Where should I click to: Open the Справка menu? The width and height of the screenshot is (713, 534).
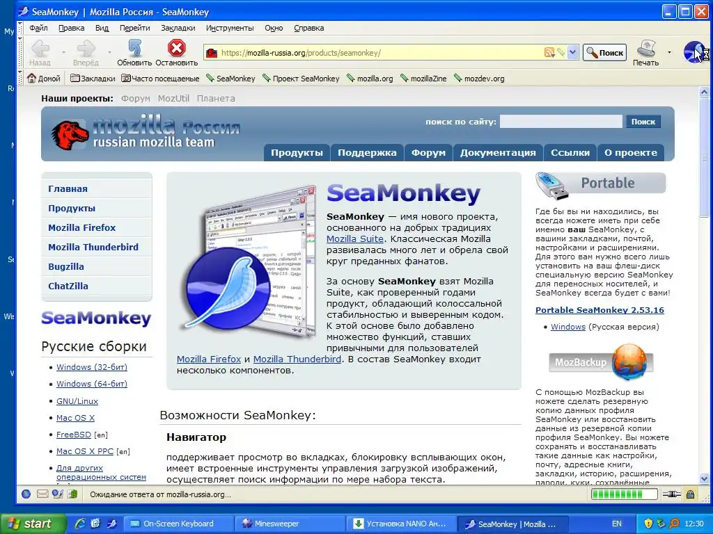[x=308, y=28]
